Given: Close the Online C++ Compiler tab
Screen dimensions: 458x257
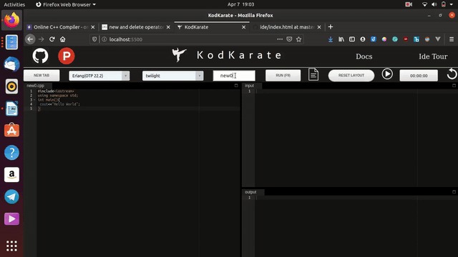Looking at the screenshot, I should [x=93, y=27].
